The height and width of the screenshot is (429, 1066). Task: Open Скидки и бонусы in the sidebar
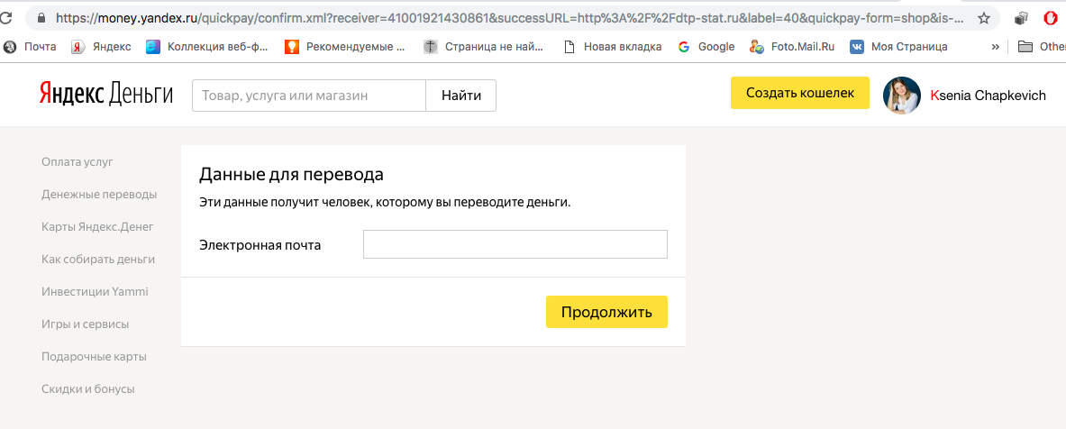[87, 388]
